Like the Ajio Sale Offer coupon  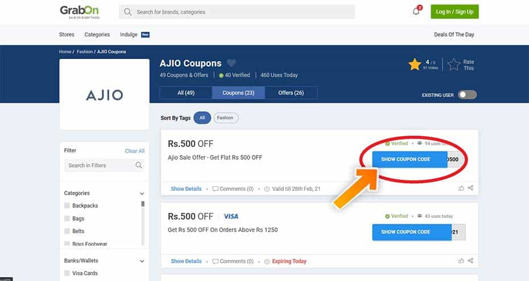coord(461,188)
